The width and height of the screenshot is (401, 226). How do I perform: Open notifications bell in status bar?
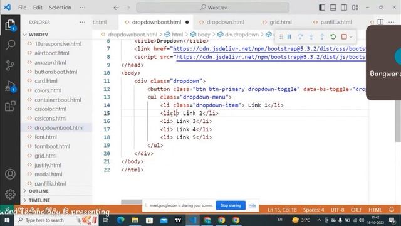[392, 209]
